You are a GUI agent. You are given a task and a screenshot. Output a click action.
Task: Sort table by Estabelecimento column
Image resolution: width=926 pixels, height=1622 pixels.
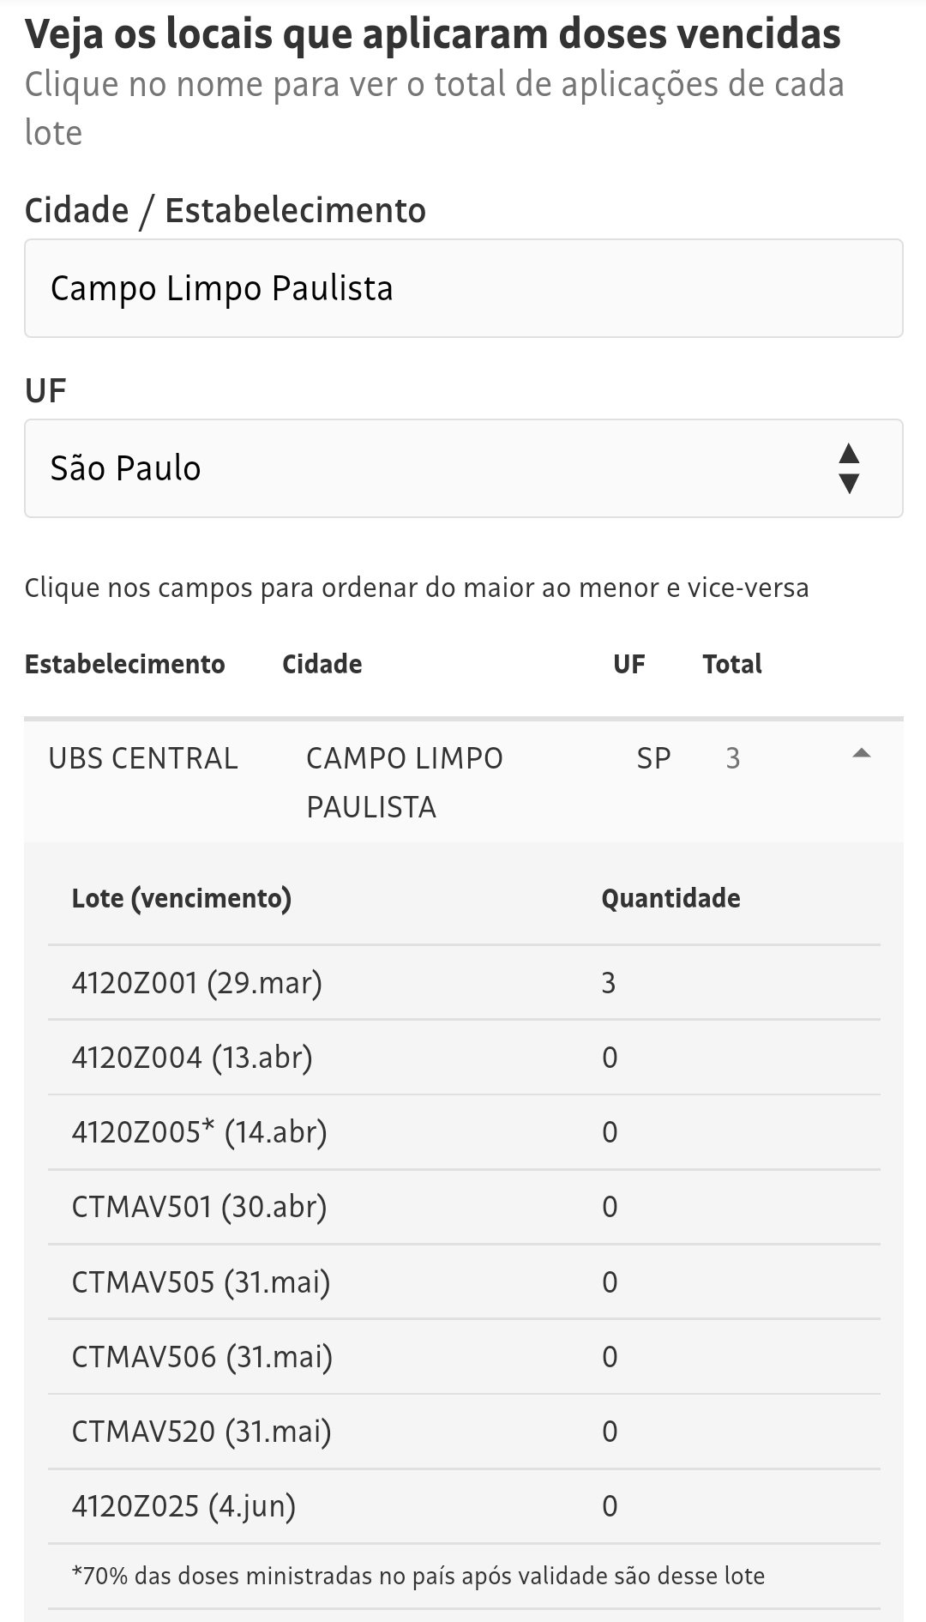point(124,664)
